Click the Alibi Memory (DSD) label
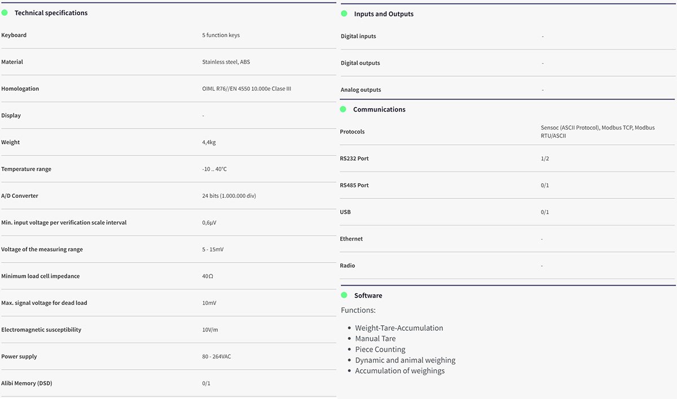Image resolution: width=677 pixels, height=399 pixels. (x=27, y=384)
